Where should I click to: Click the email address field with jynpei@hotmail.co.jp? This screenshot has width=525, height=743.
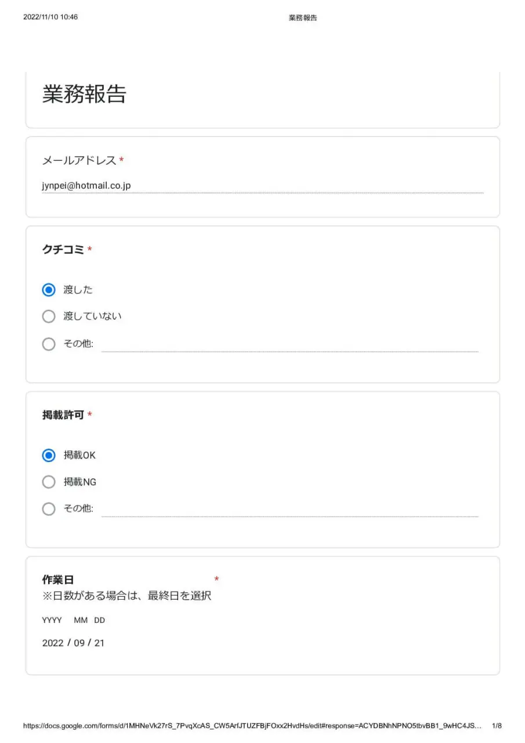(x=262, y=186)
